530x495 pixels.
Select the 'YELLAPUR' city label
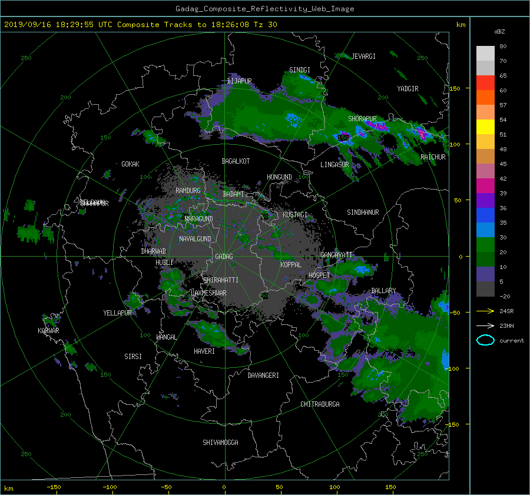pyautogui.click(x=117, y=313)
